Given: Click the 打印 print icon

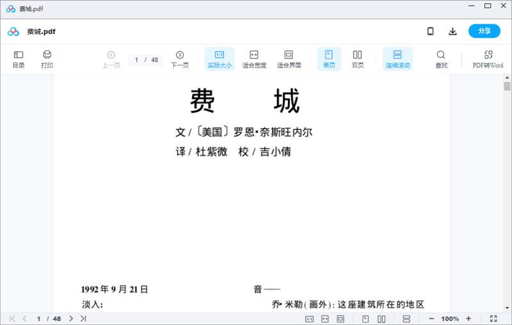Looking at the screenshot, I should [47, 59].
